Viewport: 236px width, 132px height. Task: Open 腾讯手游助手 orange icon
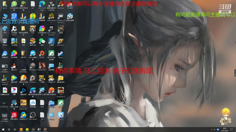pos(51,90)
